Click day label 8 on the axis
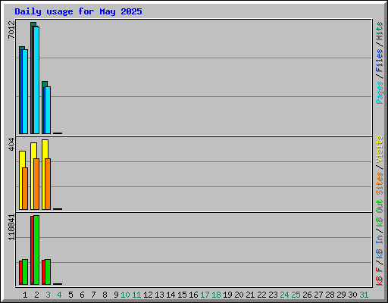Image resolution: width=388 pixels, height=303 pixels. tap(105, 295)
